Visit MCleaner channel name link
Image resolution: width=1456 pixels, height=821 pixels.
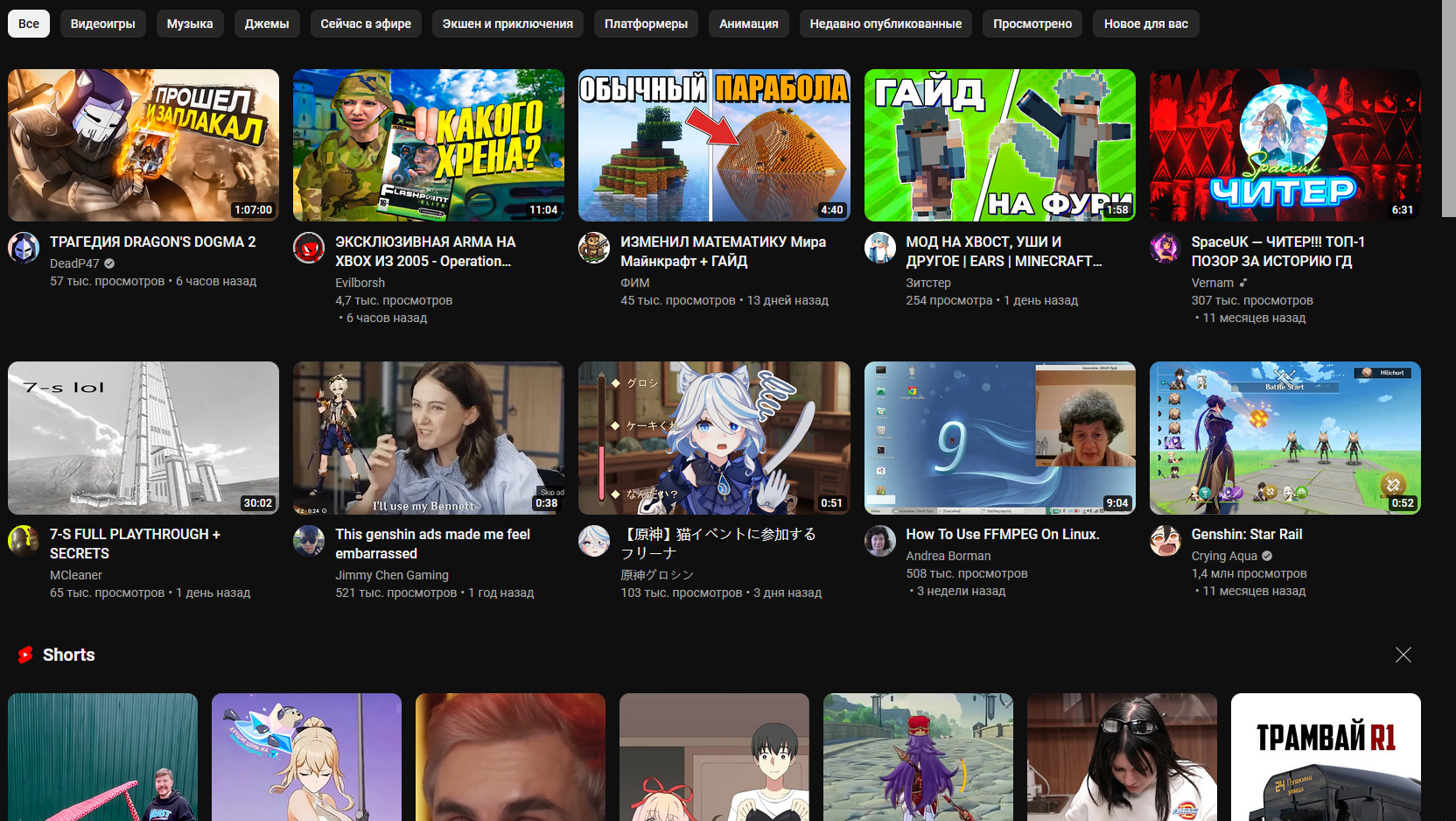(x=76, y=575)
